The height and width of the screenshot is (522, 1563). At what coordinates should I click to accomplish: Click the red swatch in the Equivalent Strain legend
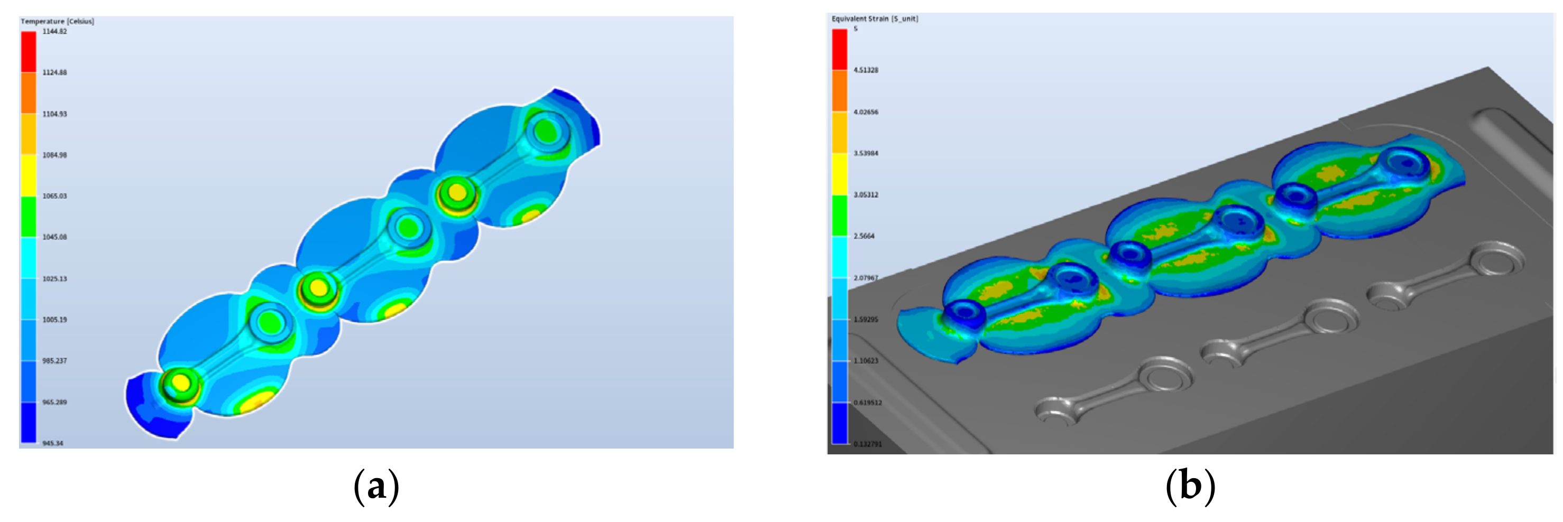click(839, 49)
